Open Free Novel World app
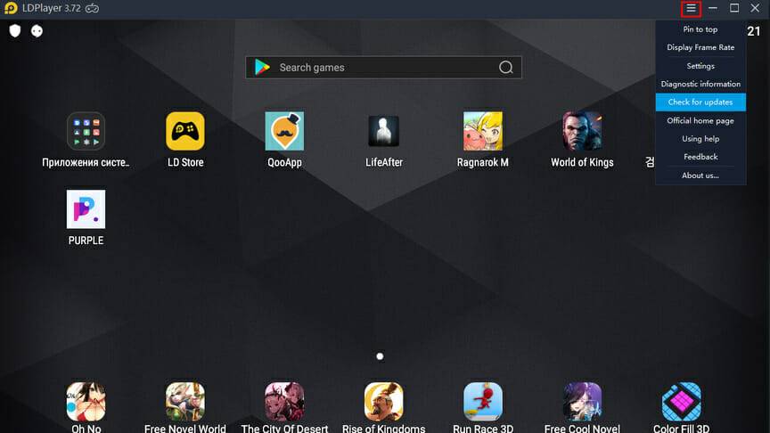This screenshot has width=770, height=433. pos(185,402)
